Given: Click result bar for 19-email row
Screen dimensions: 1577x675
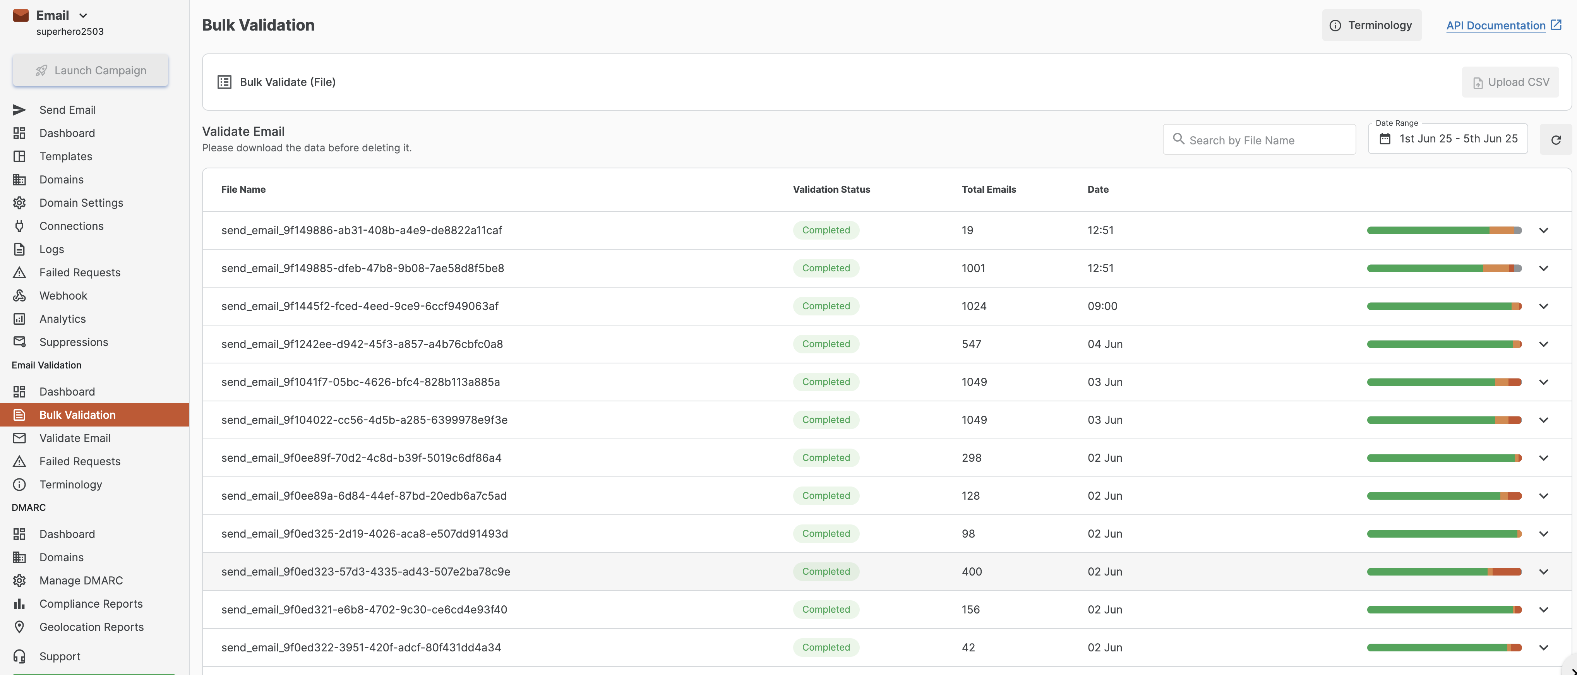Looking at the screenshot, I should click(1444, 231).
